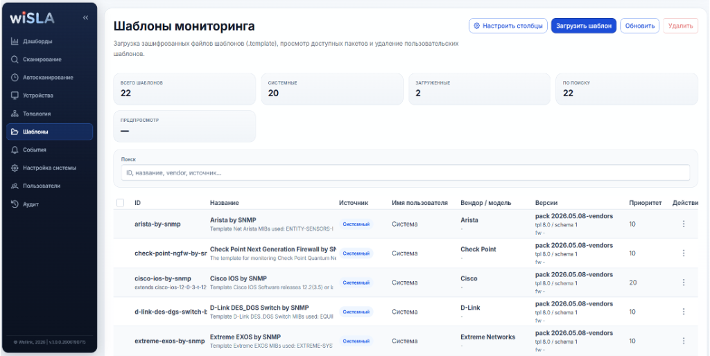
Task: Collapse the sidebar with double-chevron icon
Action: tap(85, 17)
